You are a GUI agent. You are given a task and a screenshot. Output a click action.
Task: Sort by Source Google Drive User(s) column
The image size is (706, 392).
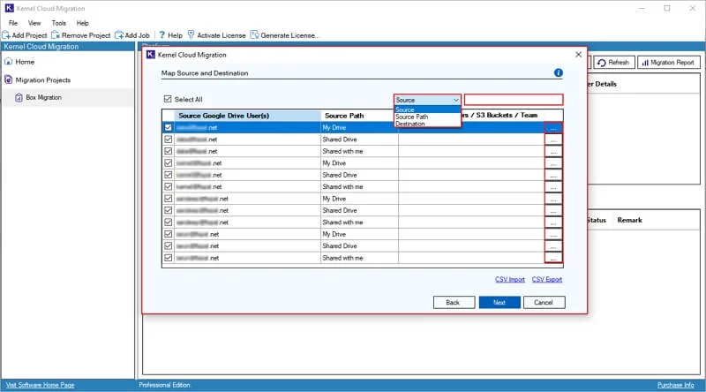point(247,116)
